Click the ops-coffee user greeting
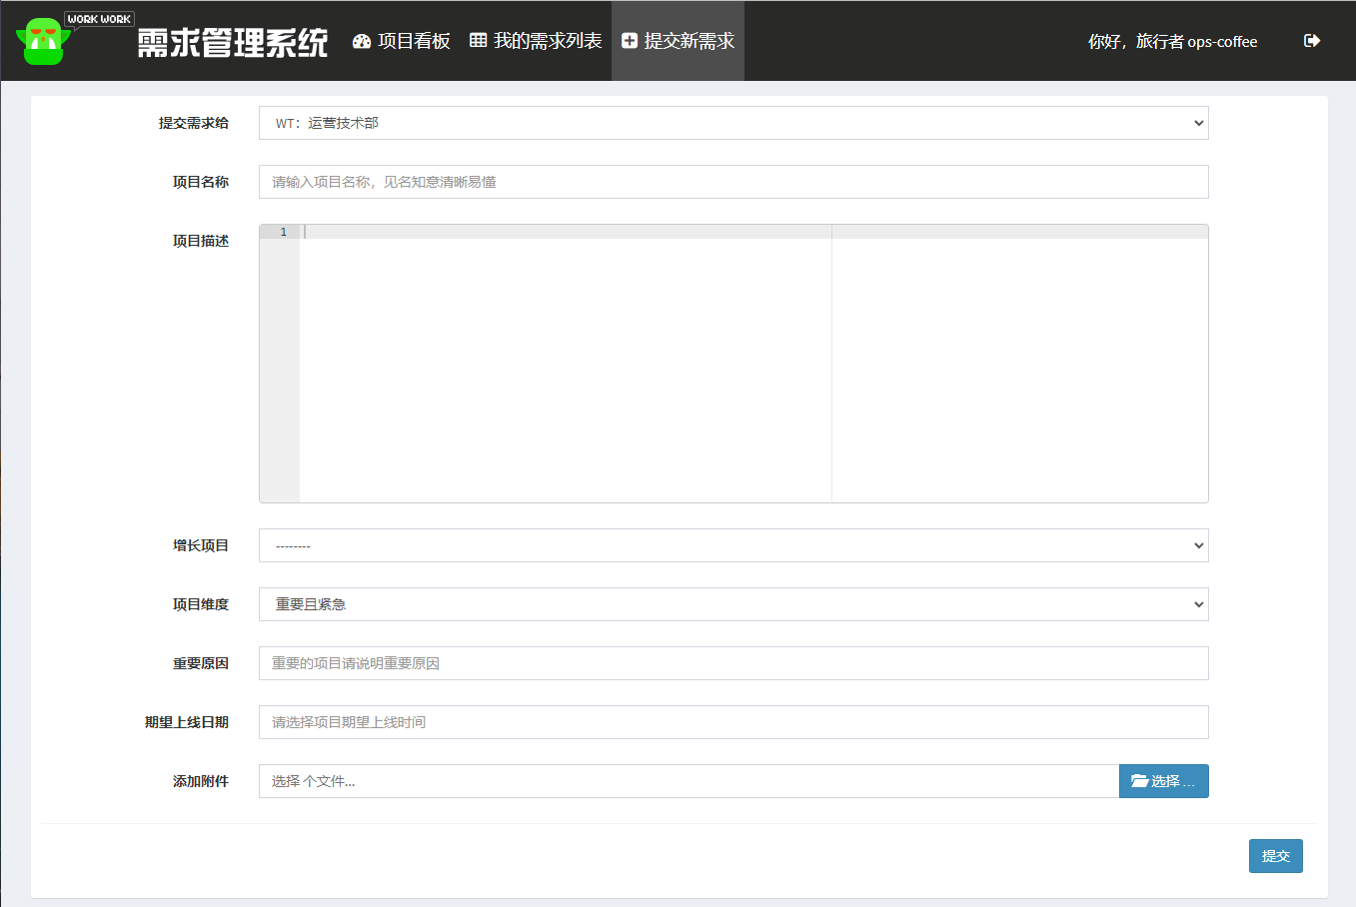 pos(1172,42)
